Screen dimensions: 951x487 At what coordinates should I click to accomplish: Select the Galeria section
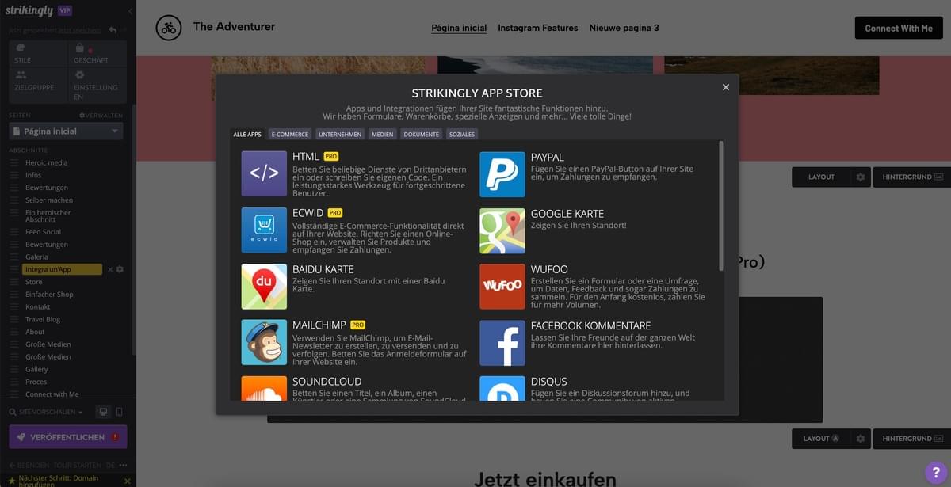coord(36,257)
